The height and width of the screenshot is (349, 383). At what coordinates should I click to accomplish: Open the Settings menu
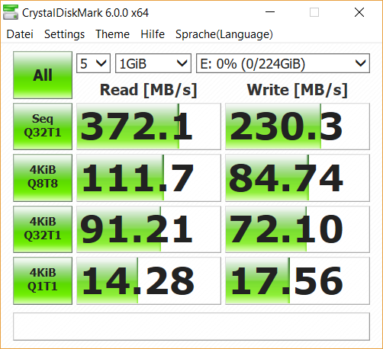point(64,34)
